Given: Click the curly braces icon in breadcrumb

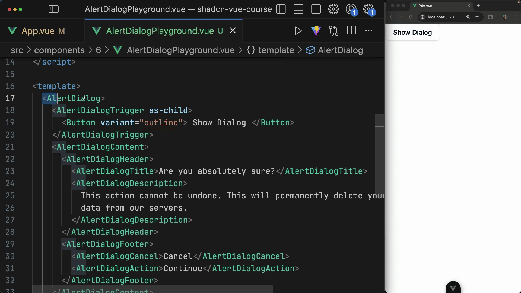Looking at the screenshot, I should pos(251,50).
